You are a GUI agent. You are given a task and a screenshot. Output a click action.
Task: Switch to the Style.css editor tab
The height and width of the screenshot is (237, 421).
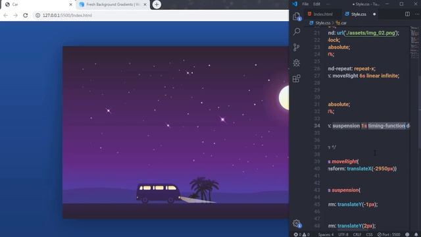pyautogui.click(x=359, y=14)
